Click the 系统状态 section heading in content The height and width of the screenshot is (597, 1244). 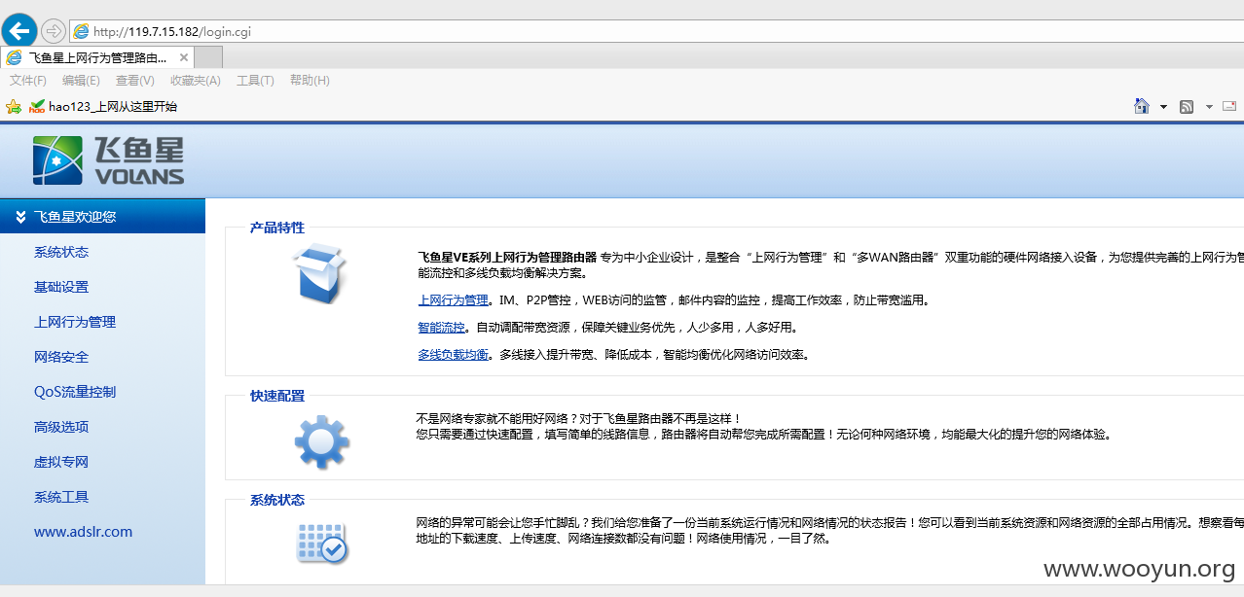tap(277, 500)
